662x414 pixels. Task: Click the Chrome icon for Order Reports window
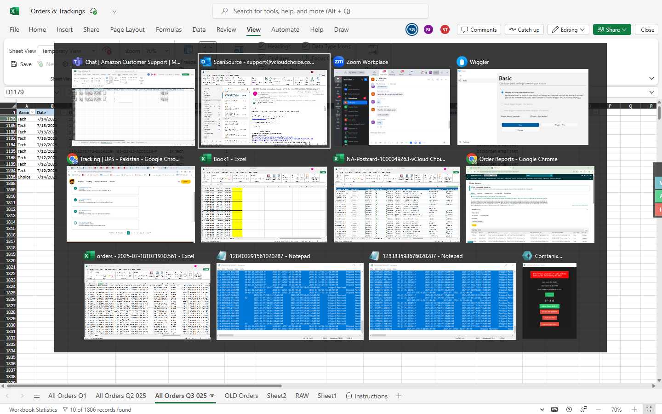(x=472, y=159)
